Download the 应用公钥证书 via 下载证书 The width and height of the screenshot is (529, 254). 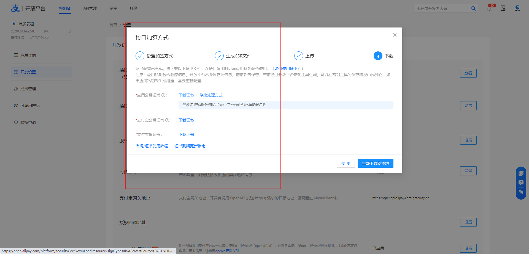(186, 95)
